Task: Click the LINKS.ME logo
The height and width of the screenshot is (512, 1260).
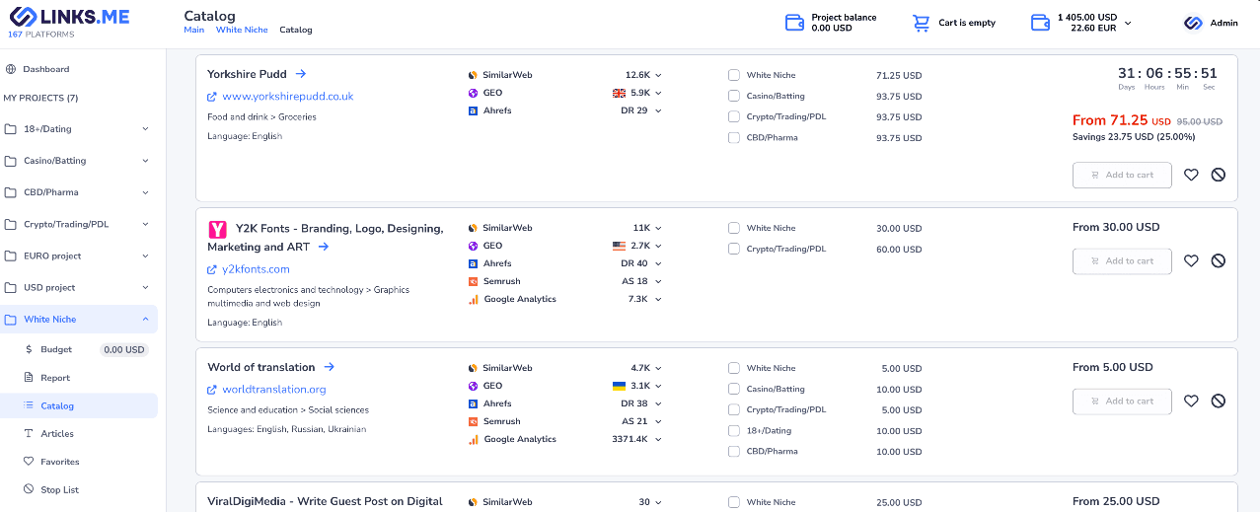Action: pyautogui.click(x=69, y=17)
